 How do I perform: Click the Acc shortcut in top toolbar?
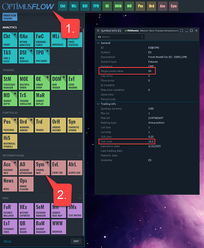(162, 6)
